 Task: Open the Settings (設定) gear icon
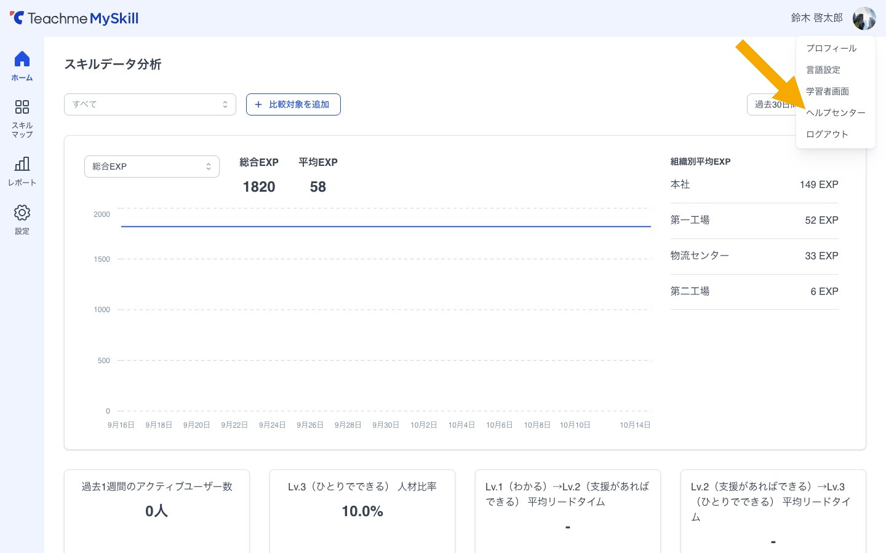22,220
